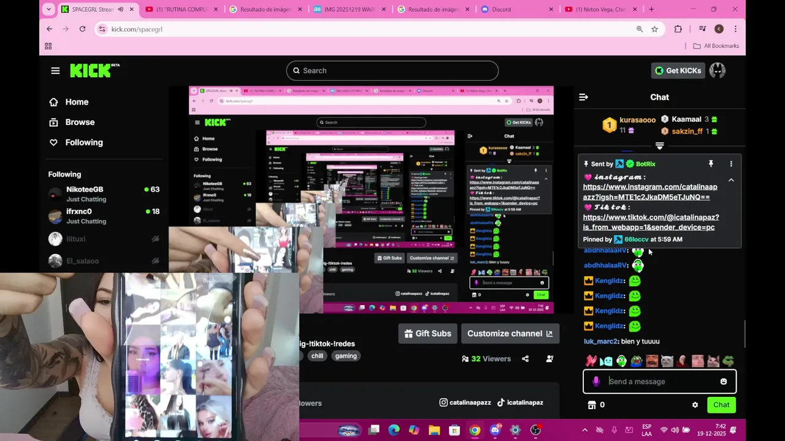Show hidden system tray icons
The width and height of the screenshot is (785, 441).
click(x=584, y=430)
